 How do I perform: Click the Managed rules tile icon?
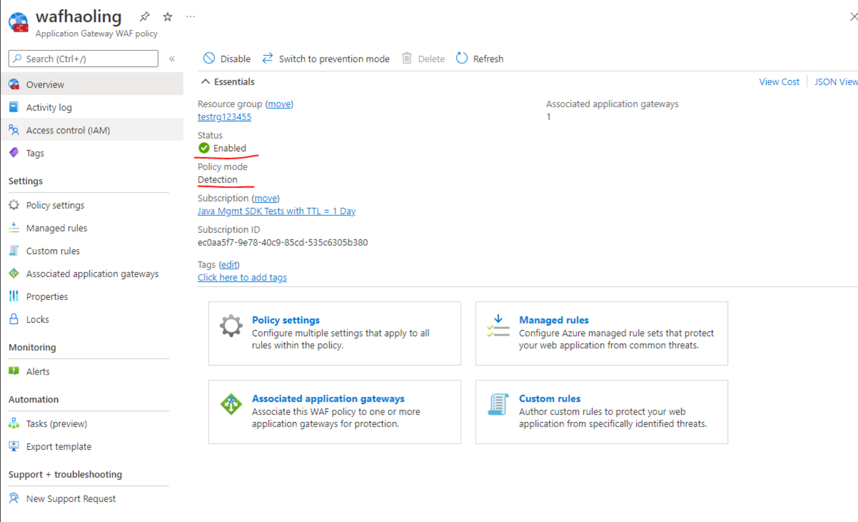(x=498, y=326)
